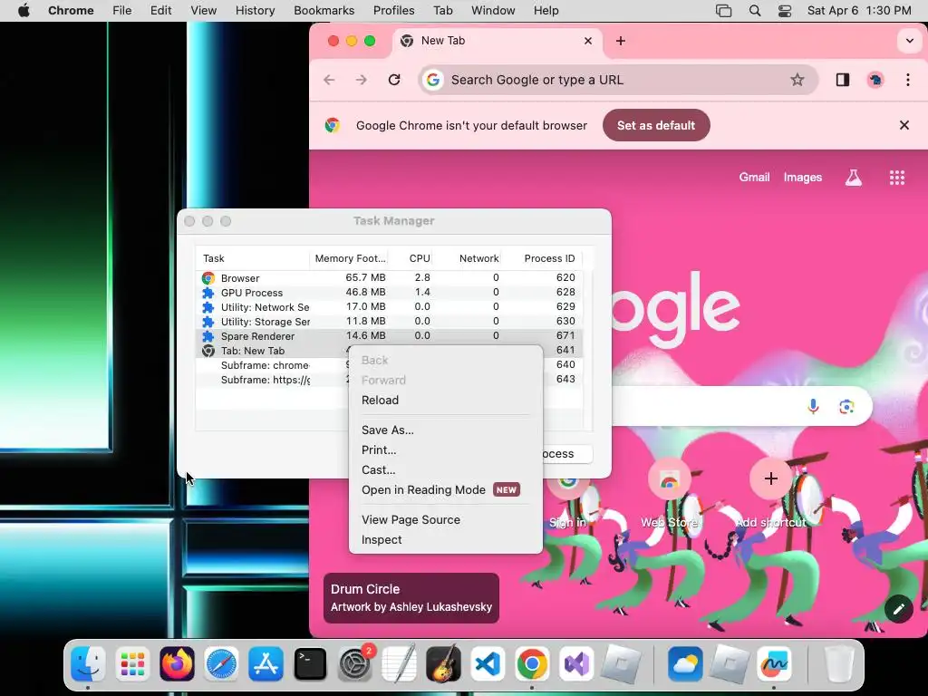Image resolution: width=928 pixels, height=696 pixels.
Task: Select Utility: Storage Service row
Action: point(389,322)
